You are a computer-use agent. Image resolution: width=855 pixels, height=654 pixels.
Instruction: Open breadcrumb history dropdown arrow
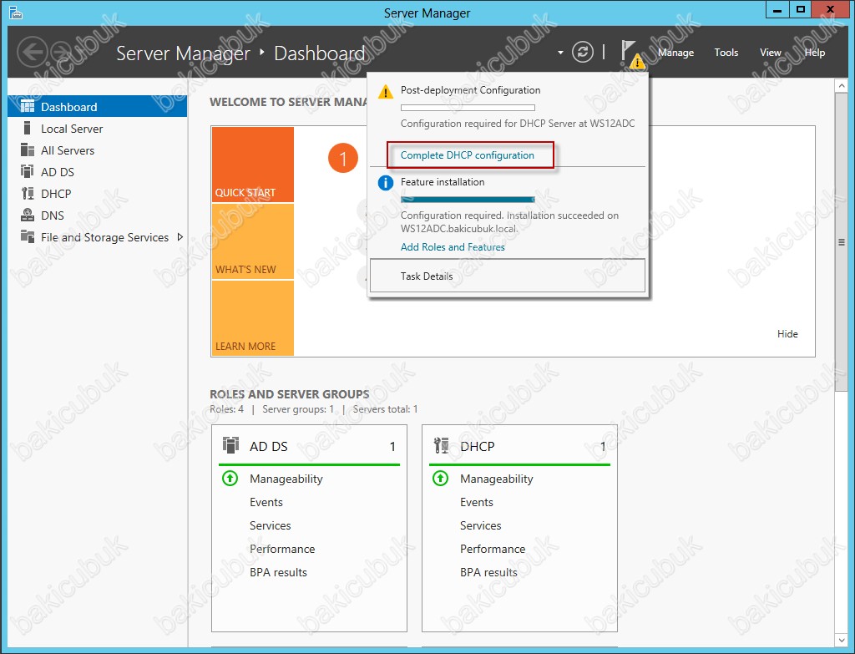(x=560, y=53)
